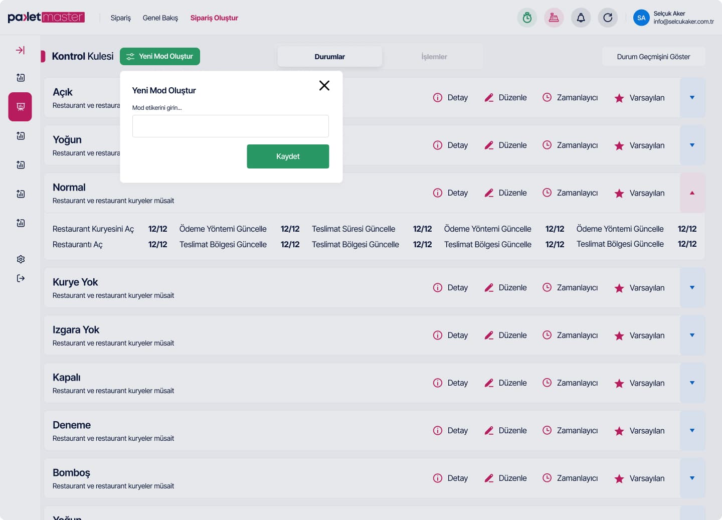The height and width of the screenshot is (520, 722).
Task: Click Düzenle for Normal mode
Action: [x=505, y=193]
